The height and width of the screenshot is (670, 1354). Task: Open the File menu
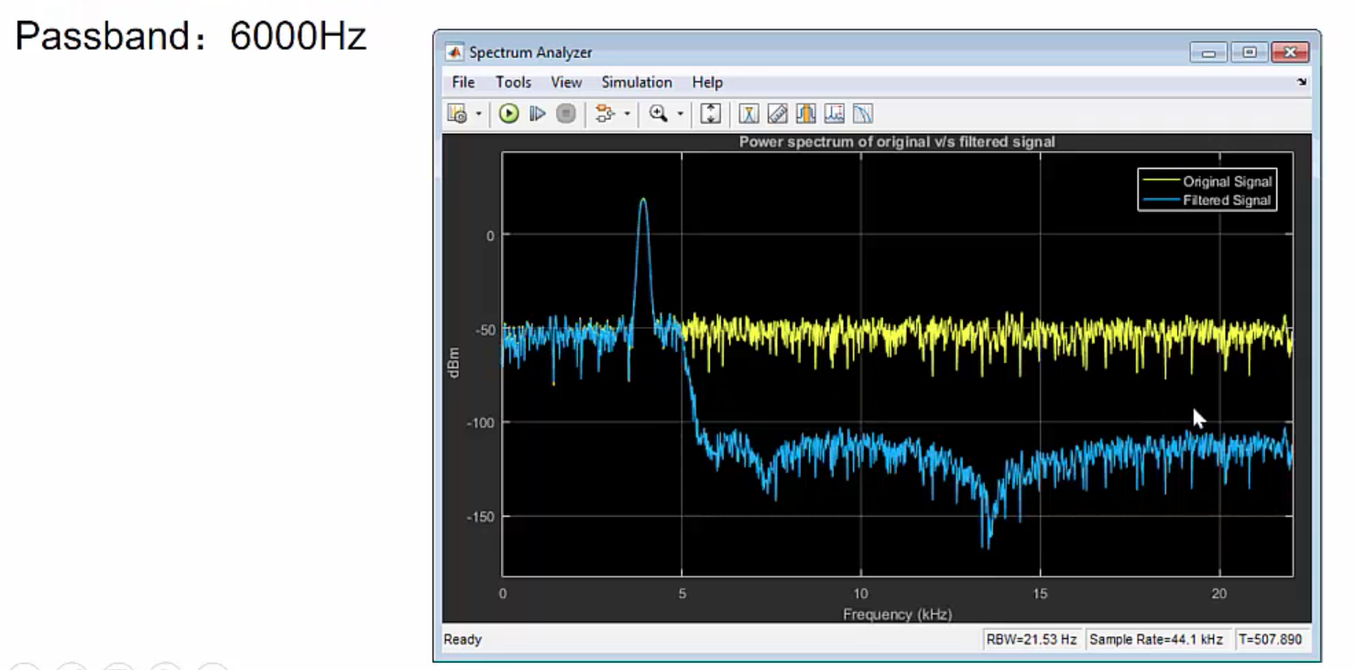[463, 82]
